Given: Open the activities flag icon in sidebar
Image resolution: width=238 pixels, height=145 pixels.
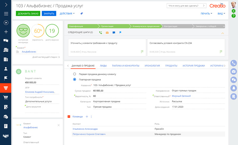Looking at the screenshot, I should [6, 78].
